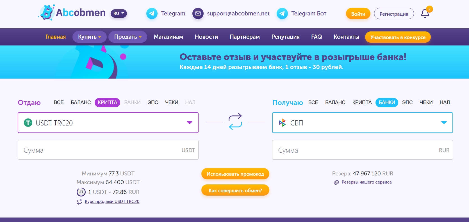Select КРИПТА filter under Отдаю
The image size is (469, 222).
(108, 102)
